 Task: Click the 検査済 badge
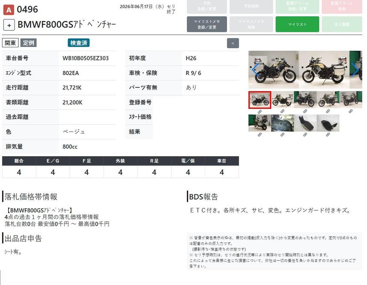79,43
